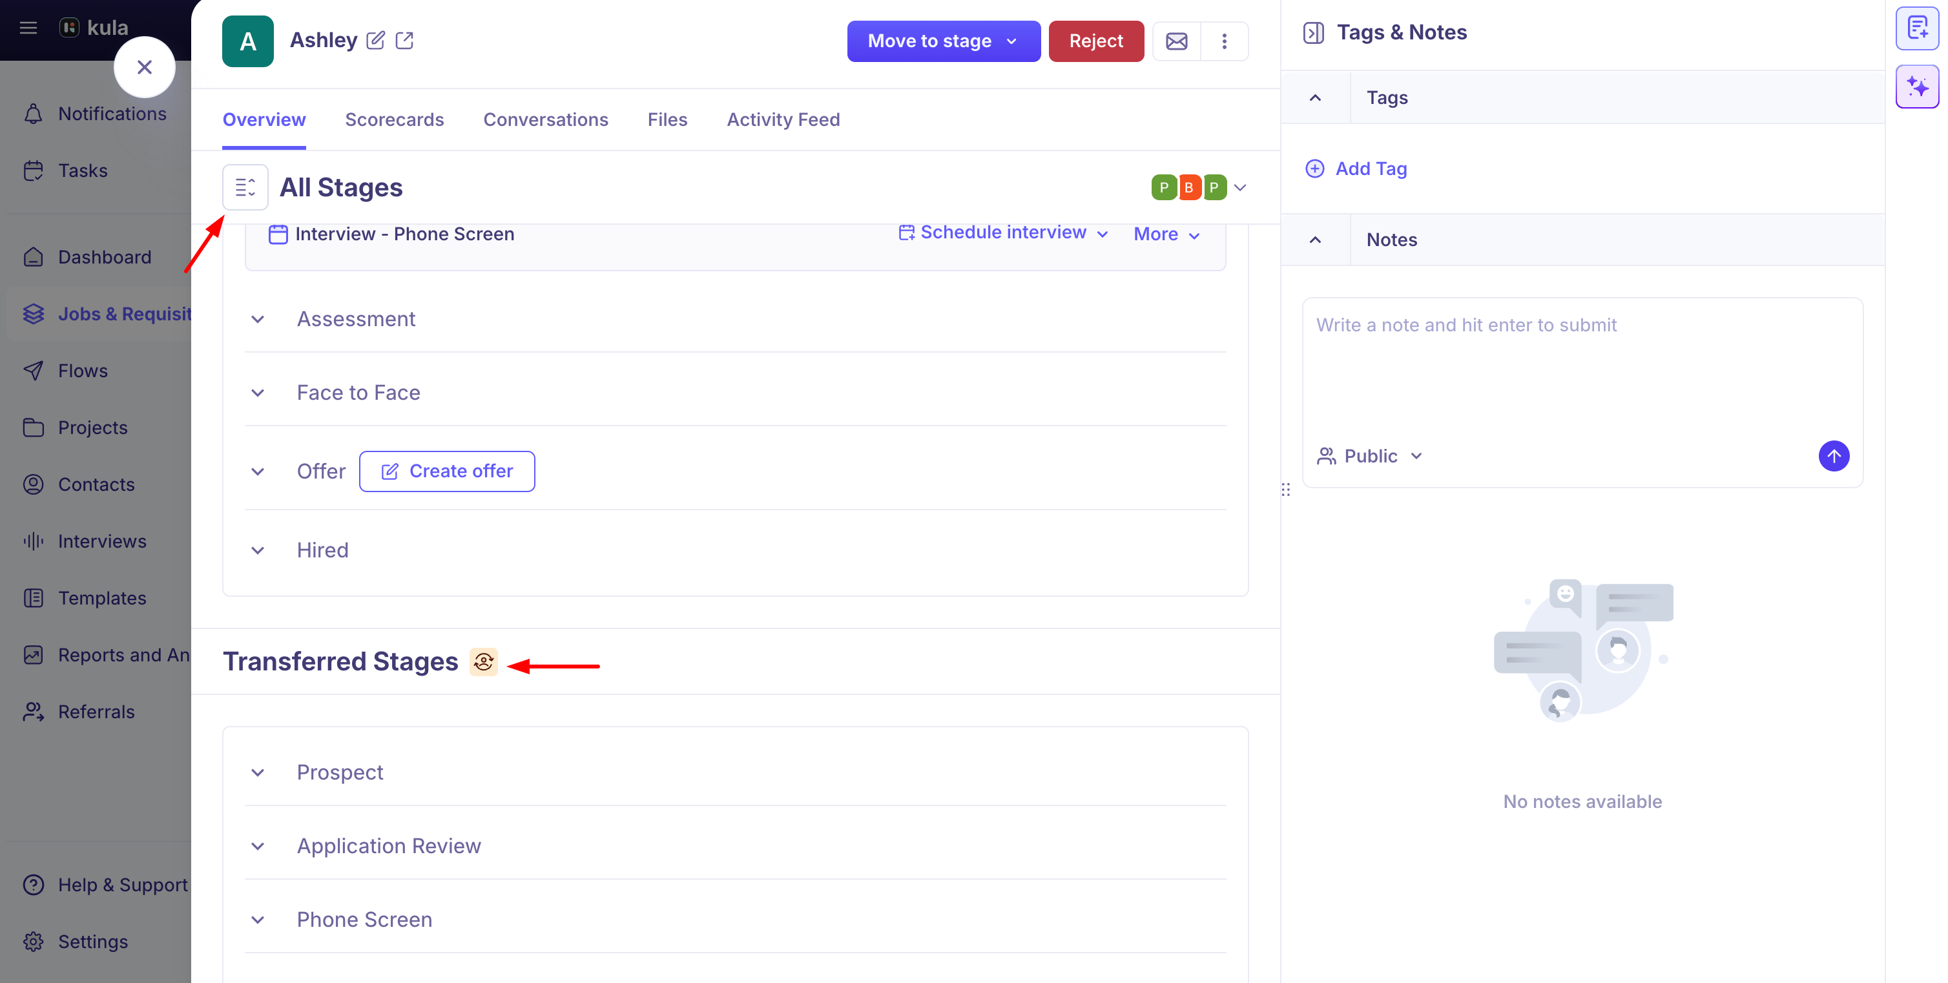Click the transferred stages icon beside Transferred Stages
This screenshot has width=1948, height=983.
pos(484,661)
